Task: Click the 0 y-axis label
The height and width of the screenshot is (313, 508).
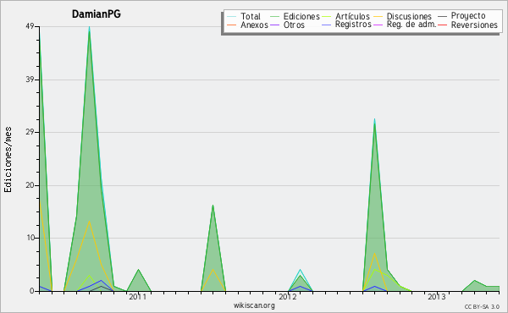Action: [x=32, y=291]
